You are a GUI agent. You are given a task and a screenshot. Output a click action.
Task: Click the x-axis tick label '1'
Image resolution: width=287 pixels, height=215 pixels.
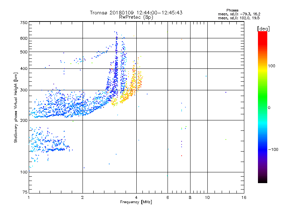[29, 197]
